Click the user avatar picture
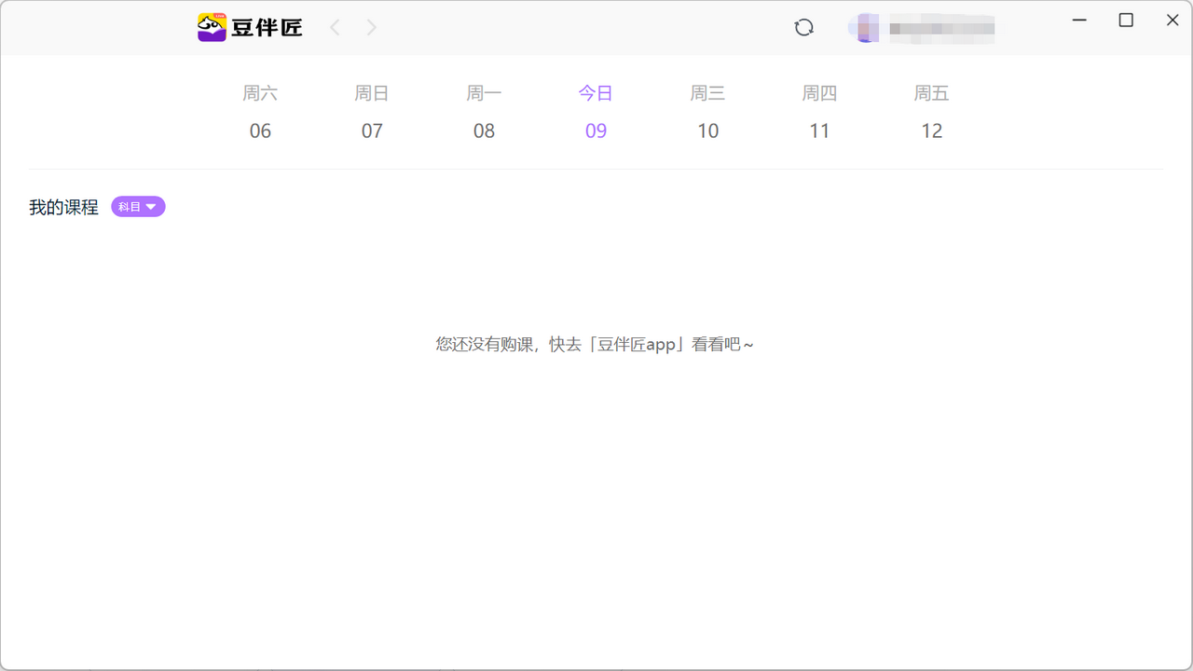This screenshot has height=671, width=1193. coord(865,27)
